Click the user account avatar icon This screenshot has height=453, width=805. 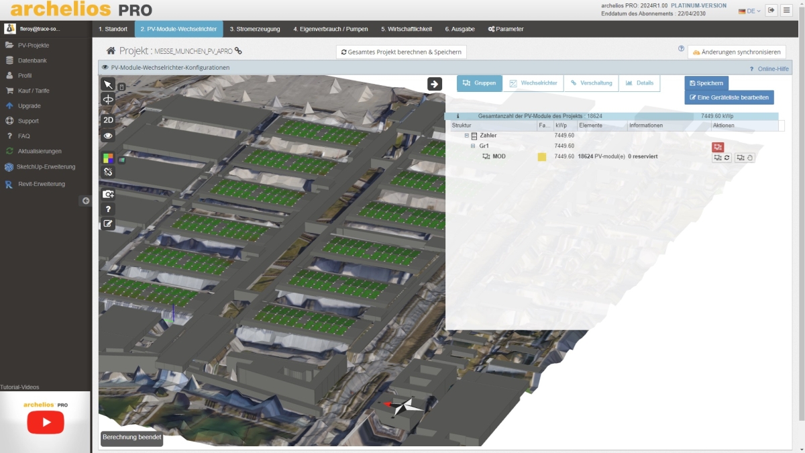[x=10, y=29]
